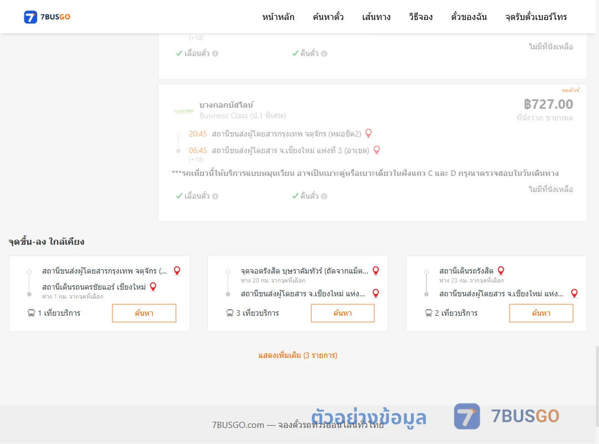
Task: Click ค้นหา button in 2 เที่ยวบริการ card
Action: (541, 313)
